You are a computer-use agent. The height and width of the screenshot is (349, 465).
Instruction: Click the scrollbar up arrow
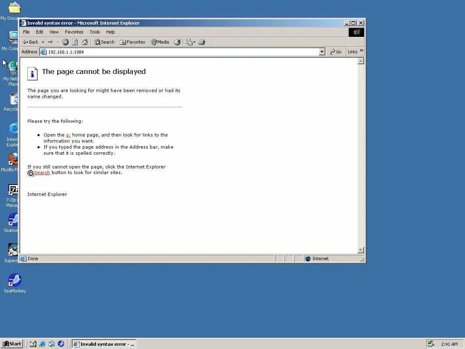pyautogui.click(x=360, y=61)
